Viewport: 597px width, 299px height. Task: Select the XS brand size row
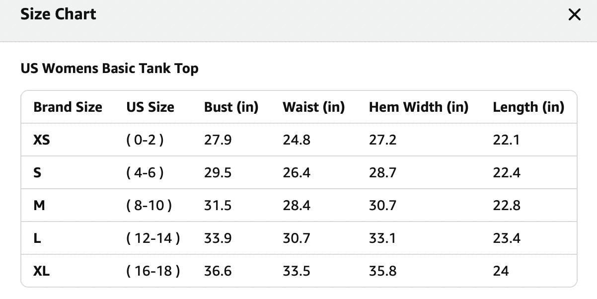coord(299,140)
